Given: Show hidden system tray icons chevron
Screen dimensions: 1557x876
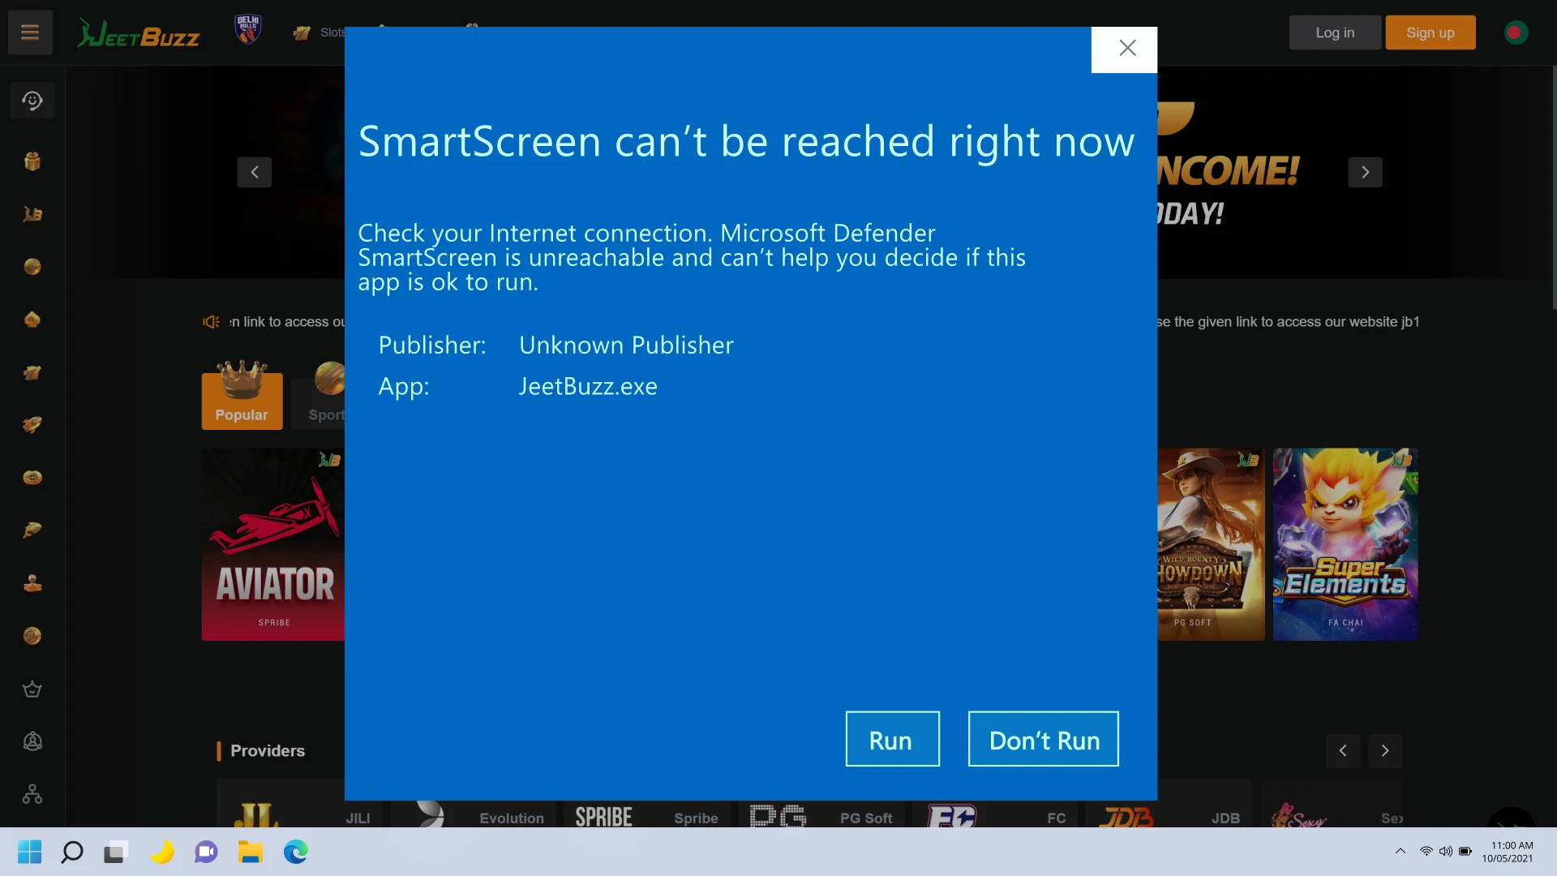Looking at the screenshot, I should pos(1400,851).
